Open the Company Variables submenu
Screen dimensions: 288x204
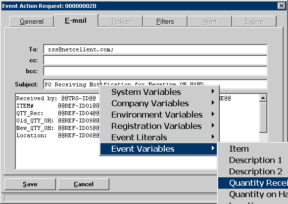coord(158,103)
